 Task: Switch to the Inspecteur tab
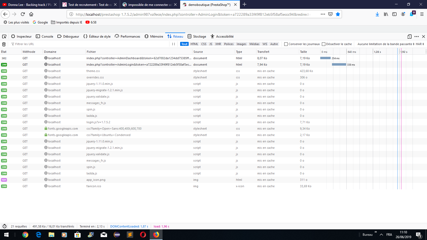(21, 37)
